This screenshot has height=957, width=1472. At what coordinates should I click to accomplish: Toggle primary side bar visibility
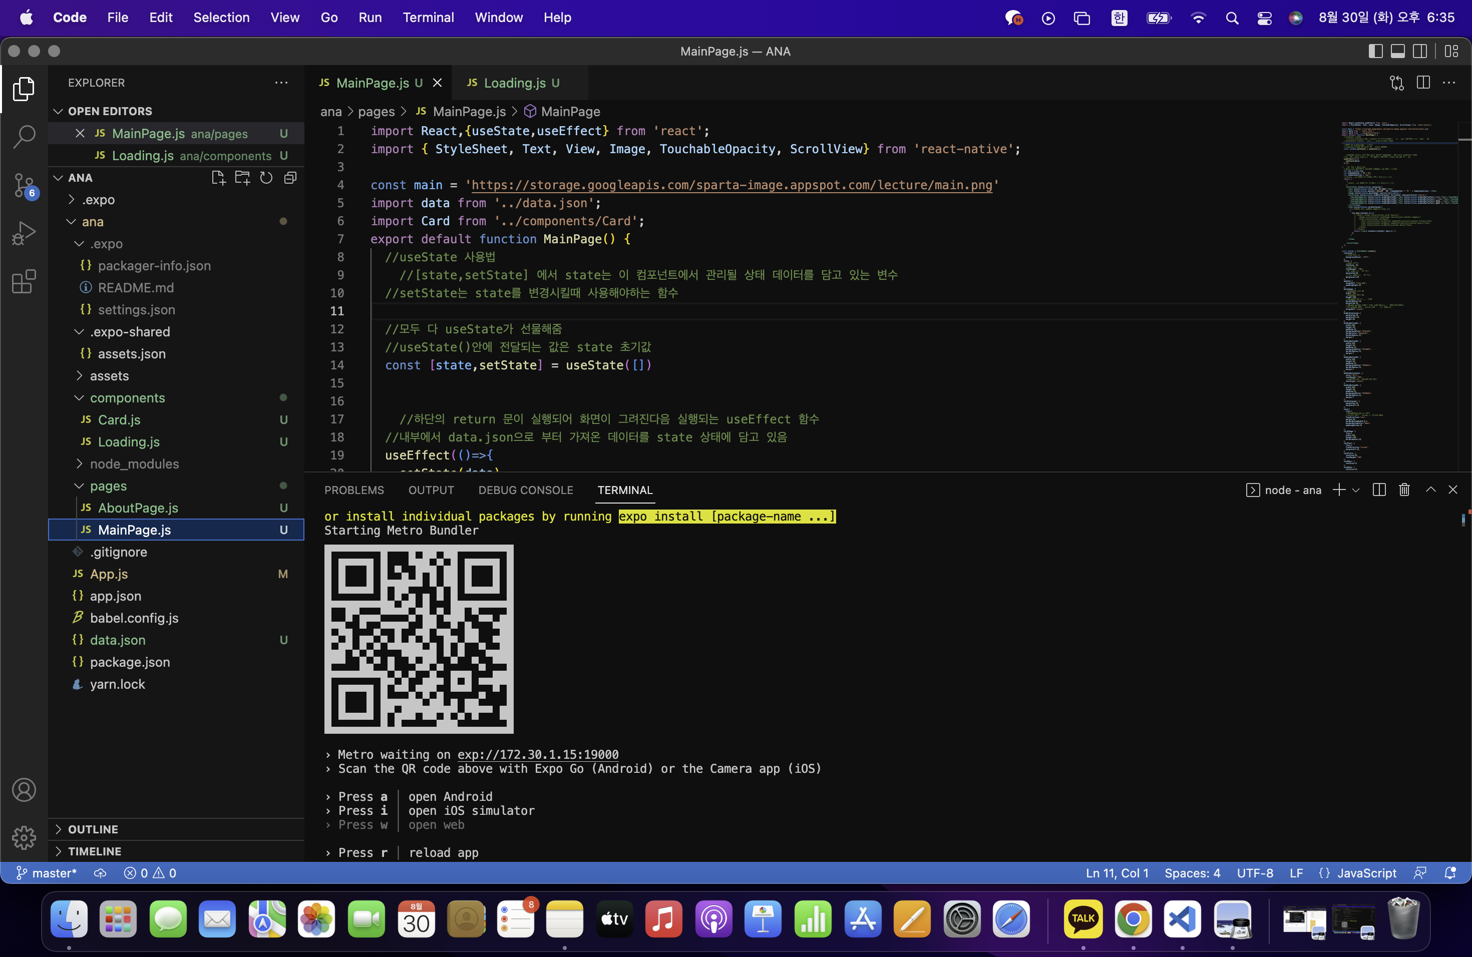tap(1375, 52)
